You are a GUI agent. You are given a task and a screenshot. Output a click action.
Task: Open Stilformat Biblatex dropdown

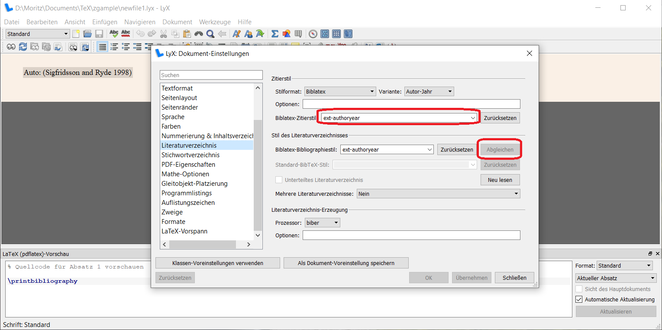click(x=340, y=91)
